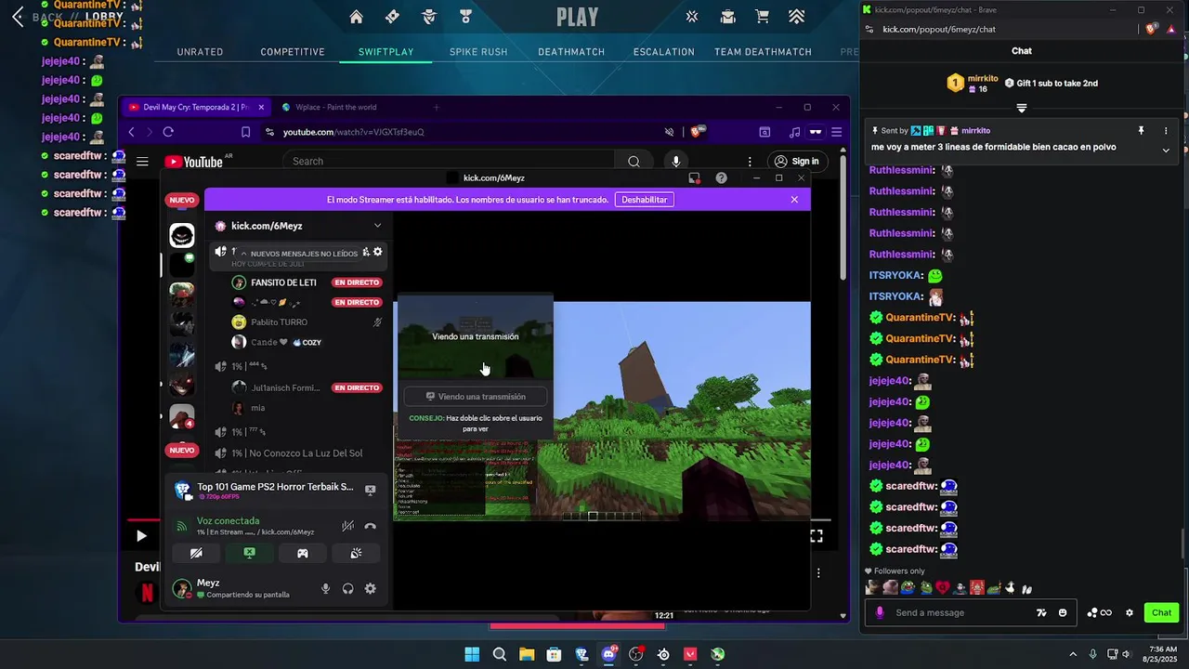Toggle Discord camera button in voice panel
This screenshot has height=669, width=1189.
click(196, 553)
